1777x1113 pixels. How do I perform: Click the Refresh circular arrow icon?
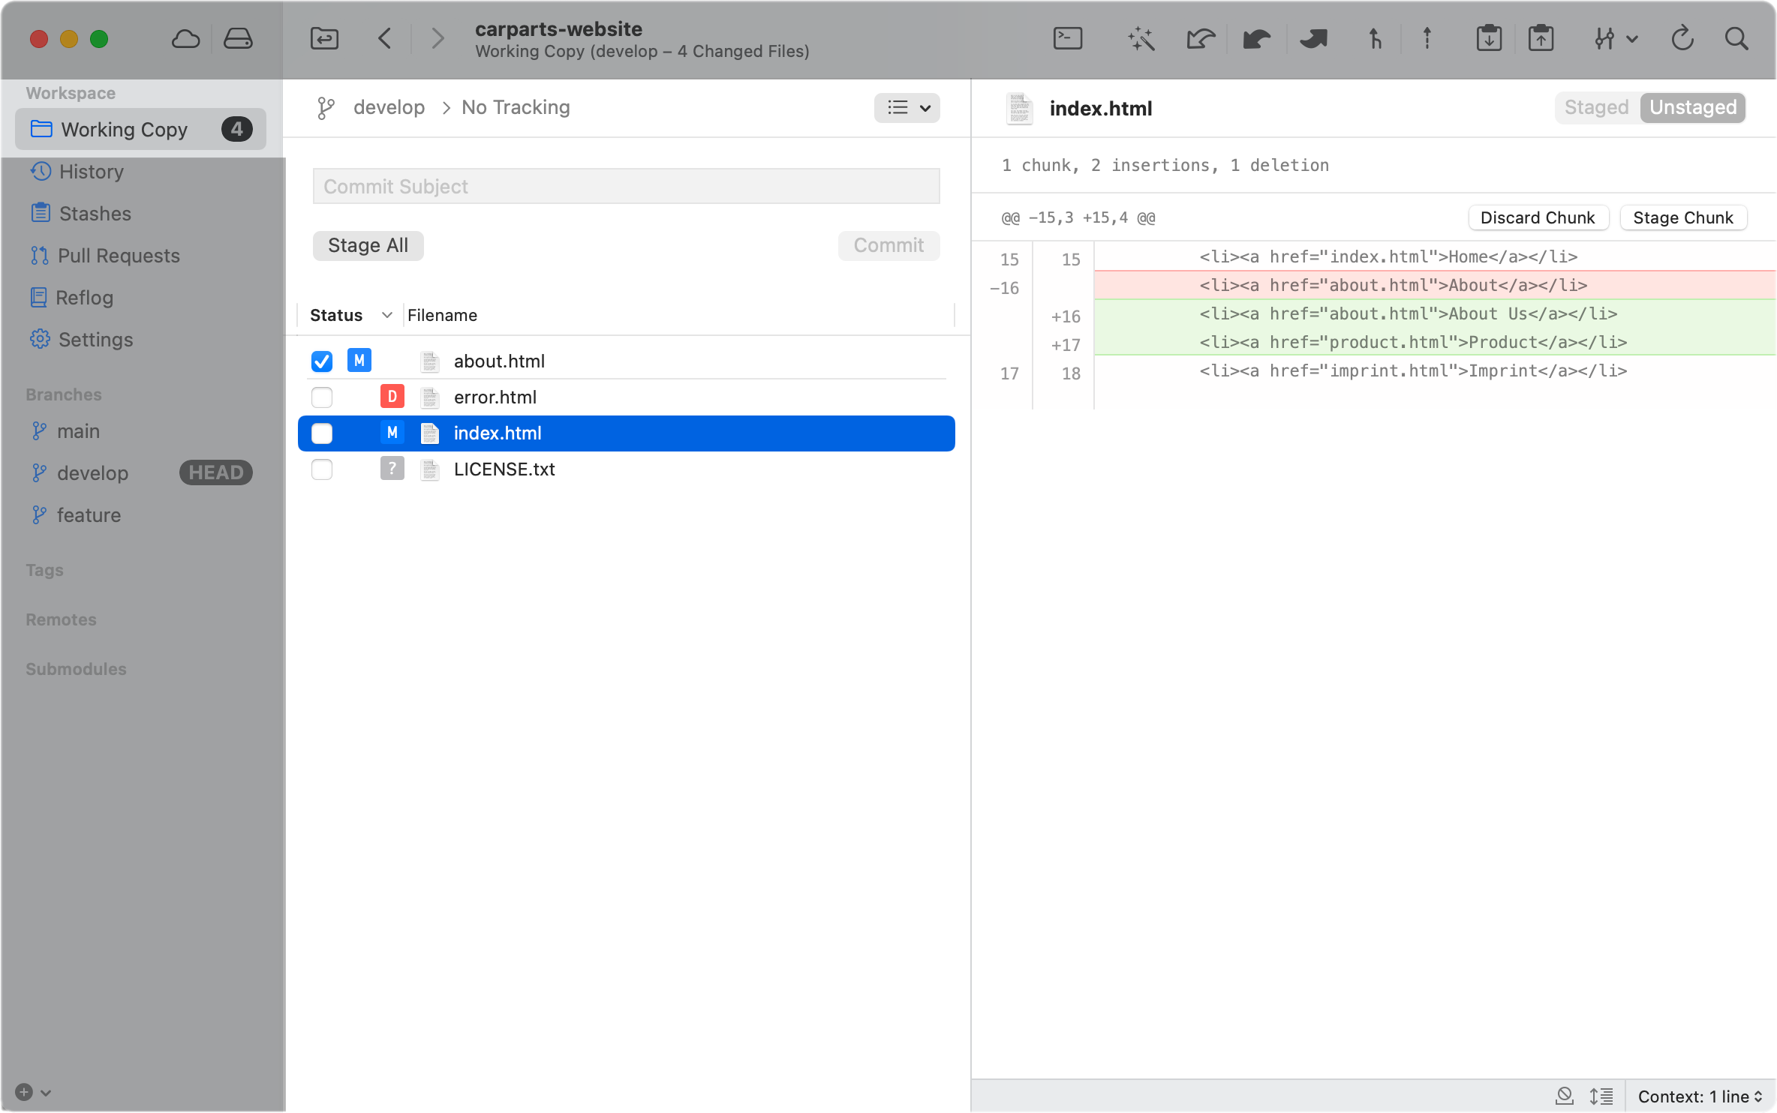pos(1682,38)
